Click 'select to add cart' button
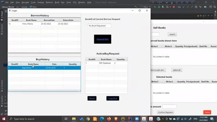Viewport: 217px width, 122px height. (158, 70)
